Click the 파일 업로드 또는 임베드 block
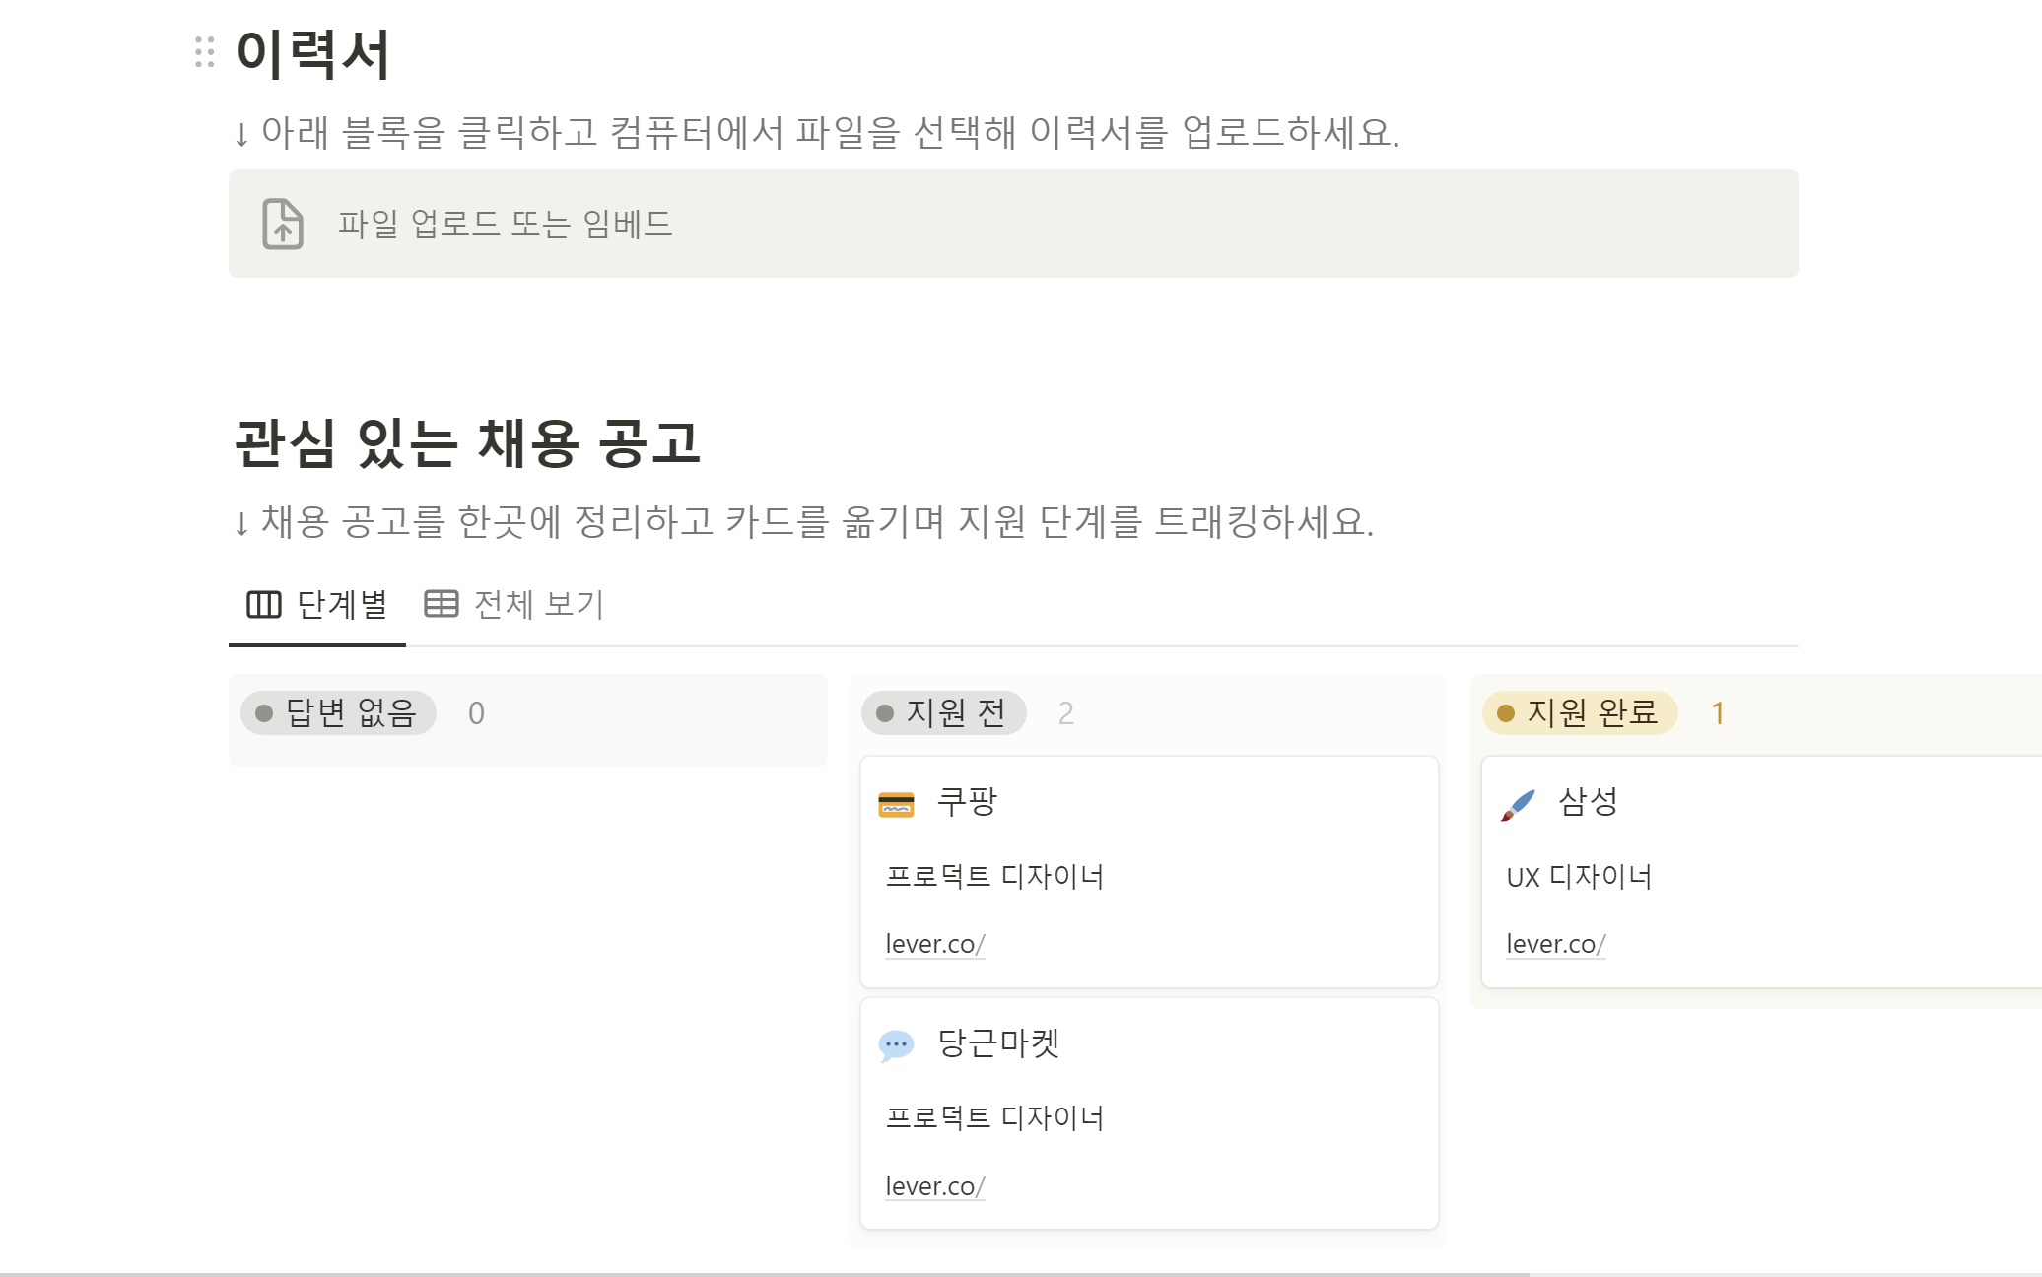Screen dimensions: 2042x1277 1013,224
